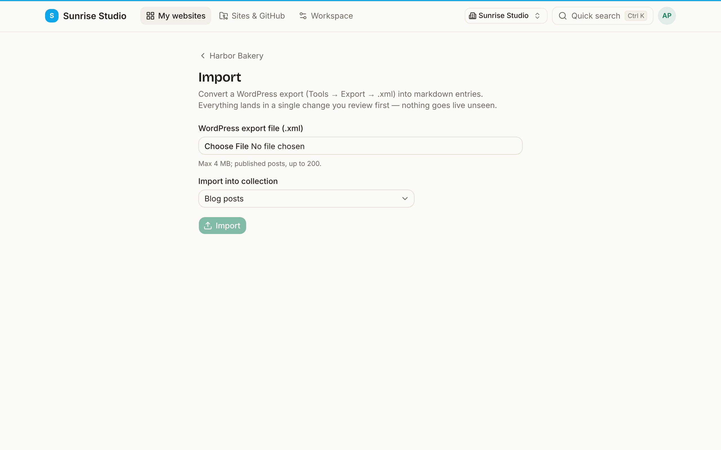Open the AP user avatar menu
This screenshot has height=450, width=721.
click(x=667, y=16)
